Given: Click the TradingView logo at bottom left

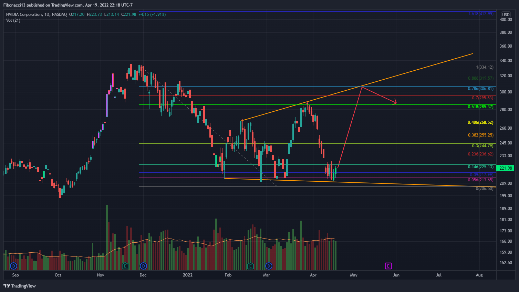Looking at the screenshot, I should [20, 286].
